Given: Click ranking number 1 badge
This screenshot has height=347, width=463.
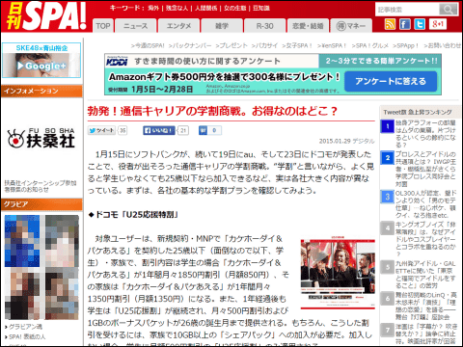Looking at the screenshot, I should click(x=388, y=126).
